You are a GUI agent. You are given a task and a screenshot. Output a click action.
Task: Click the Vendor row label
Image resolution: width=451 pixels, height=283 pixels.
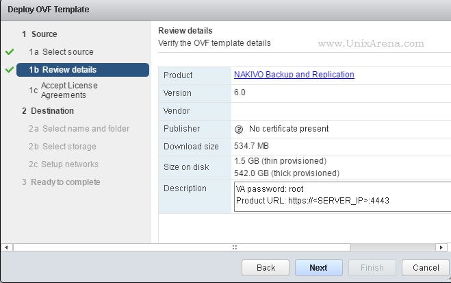tap(177, 111)
